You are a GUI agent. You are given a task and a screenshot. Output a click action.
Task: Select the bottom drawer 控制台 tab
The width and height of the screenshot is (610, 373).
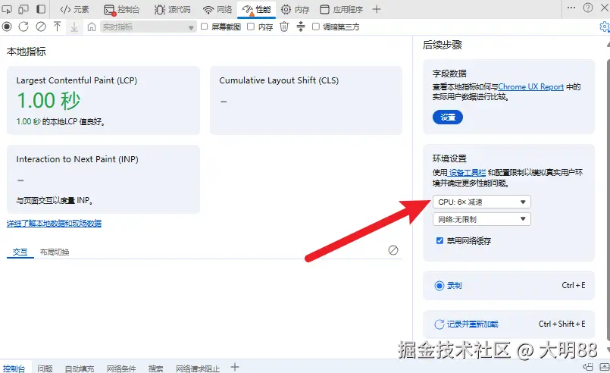click(14, 368)
